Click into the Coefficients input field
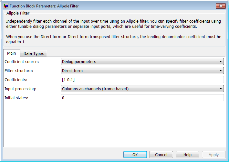The width and height of the screenshot is (229, 162). coord(142,80)
